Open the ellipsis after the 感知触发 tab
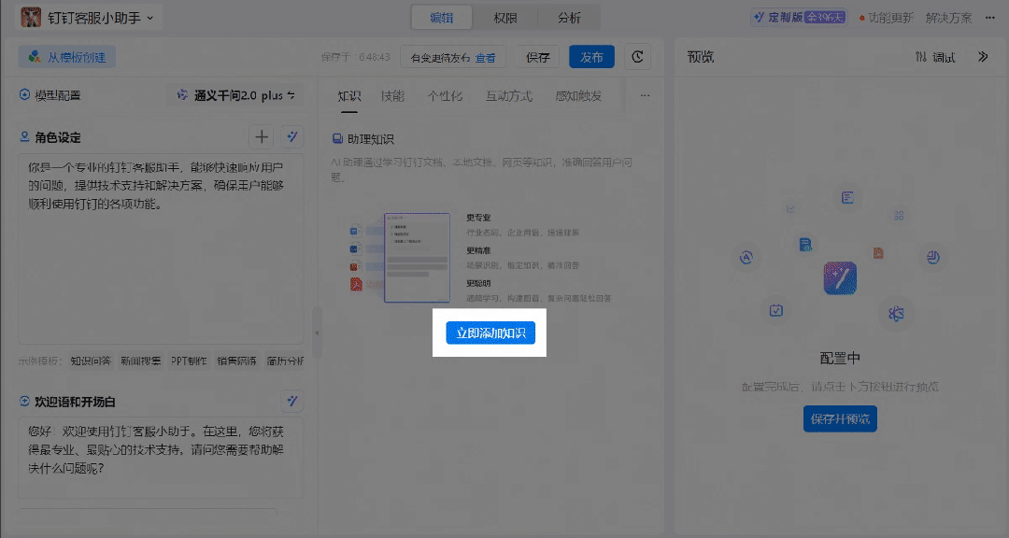Viewport: 1009px width, 538px height. pos(645,96)
